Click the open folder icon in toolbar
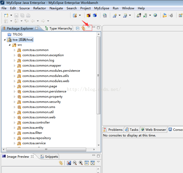The width and height of the screenshot is (183, 173). click(165, 15)
